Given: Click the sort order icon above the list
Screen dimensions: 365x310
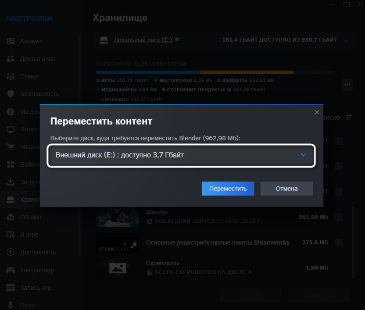Looking at the screenshot, I should tap(349, 117).
